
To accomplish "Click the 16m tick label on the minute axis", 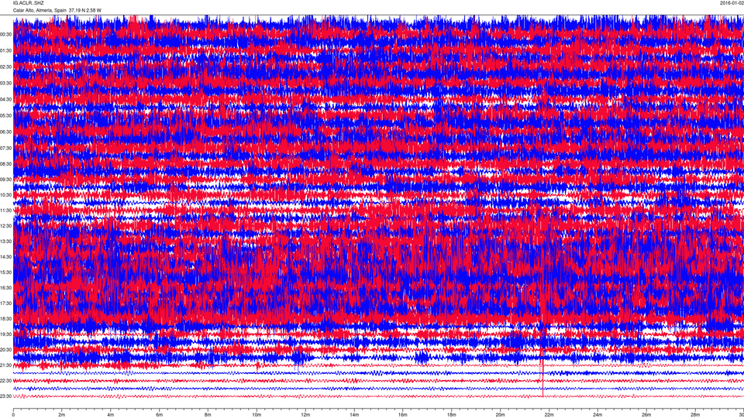I will 403,415.
